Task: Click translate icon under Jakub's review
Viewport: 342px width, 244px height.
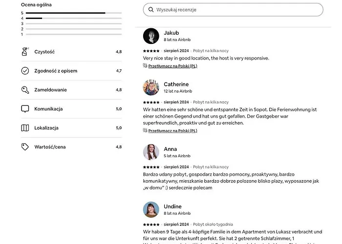Action: (145, 65)
